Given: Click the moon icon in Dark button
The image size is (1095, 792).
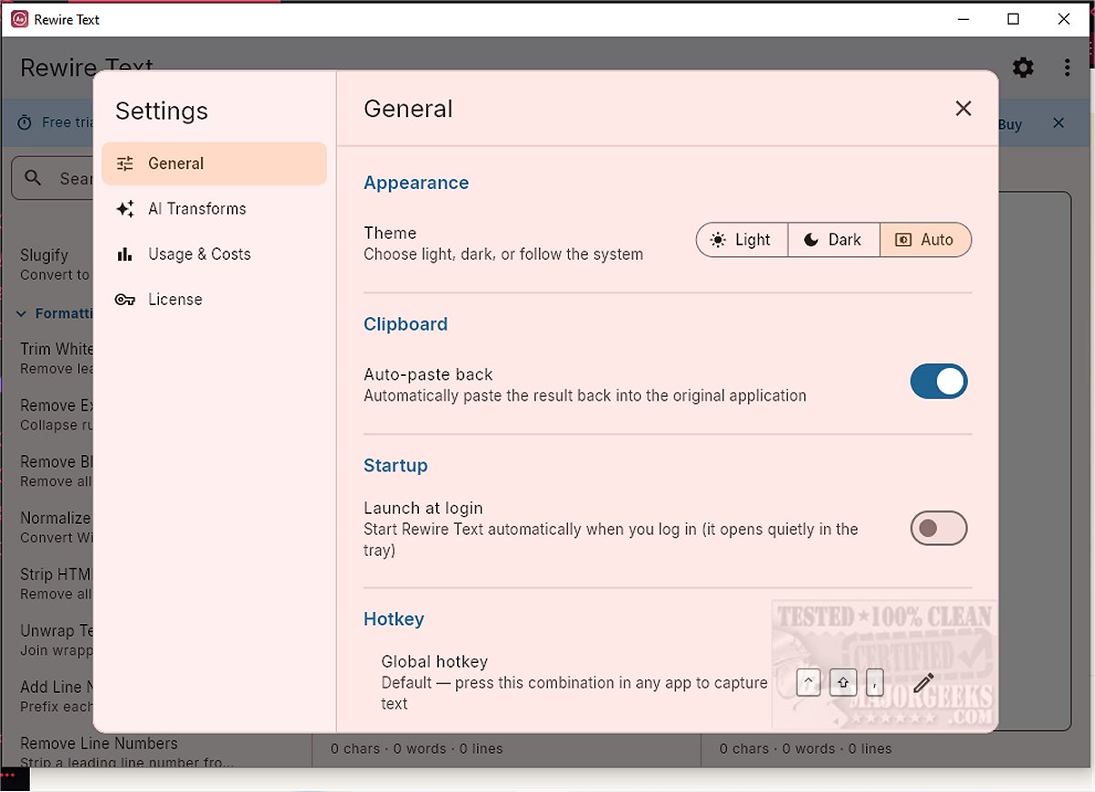Looking at the screenshot, I should [811, 240].
